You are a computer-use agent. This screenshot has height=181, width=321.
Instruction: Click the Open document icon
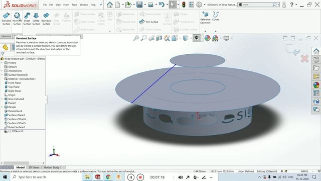128,5
